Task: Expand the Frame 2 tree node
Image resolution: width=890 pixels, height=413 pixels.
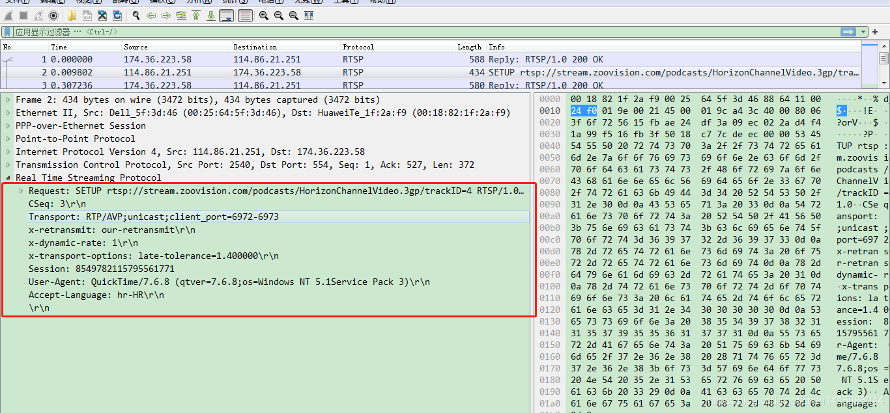Action: click(x=8, y=100)
